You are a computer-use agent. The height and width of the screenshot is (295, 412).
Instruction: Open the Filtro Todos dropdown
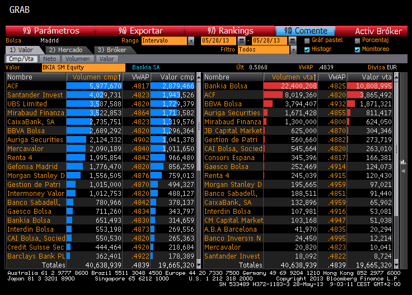click(x=293, y=50)
